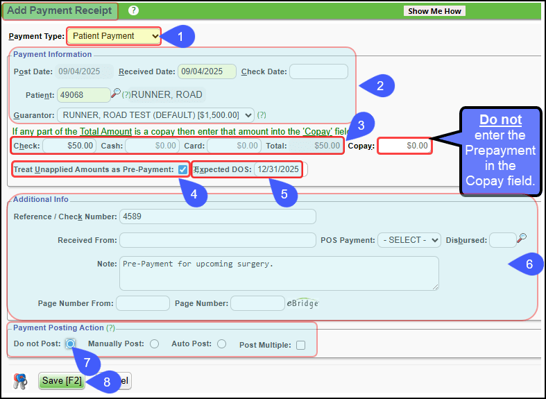This screenshot has height=399, width=546.
Task: Enable the Post Multiple checkbox
Action: [300, 345]
